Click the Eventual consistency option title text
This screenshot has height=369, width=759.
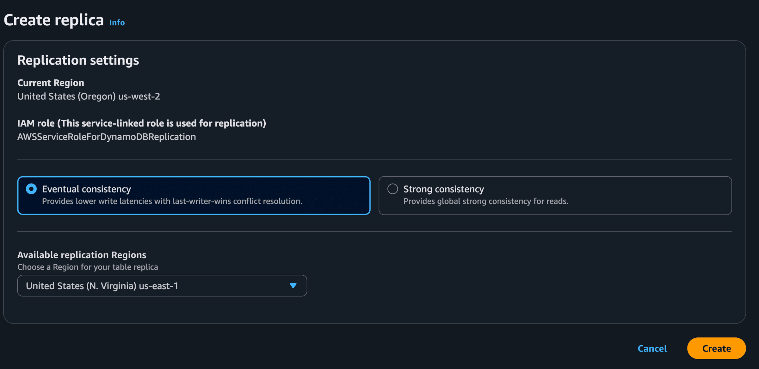click(86, 189)
